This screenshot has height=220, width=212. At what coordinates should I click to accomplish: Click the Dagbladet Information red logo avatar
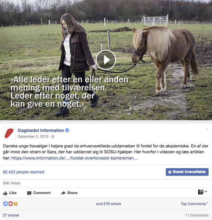click(9, 133)
